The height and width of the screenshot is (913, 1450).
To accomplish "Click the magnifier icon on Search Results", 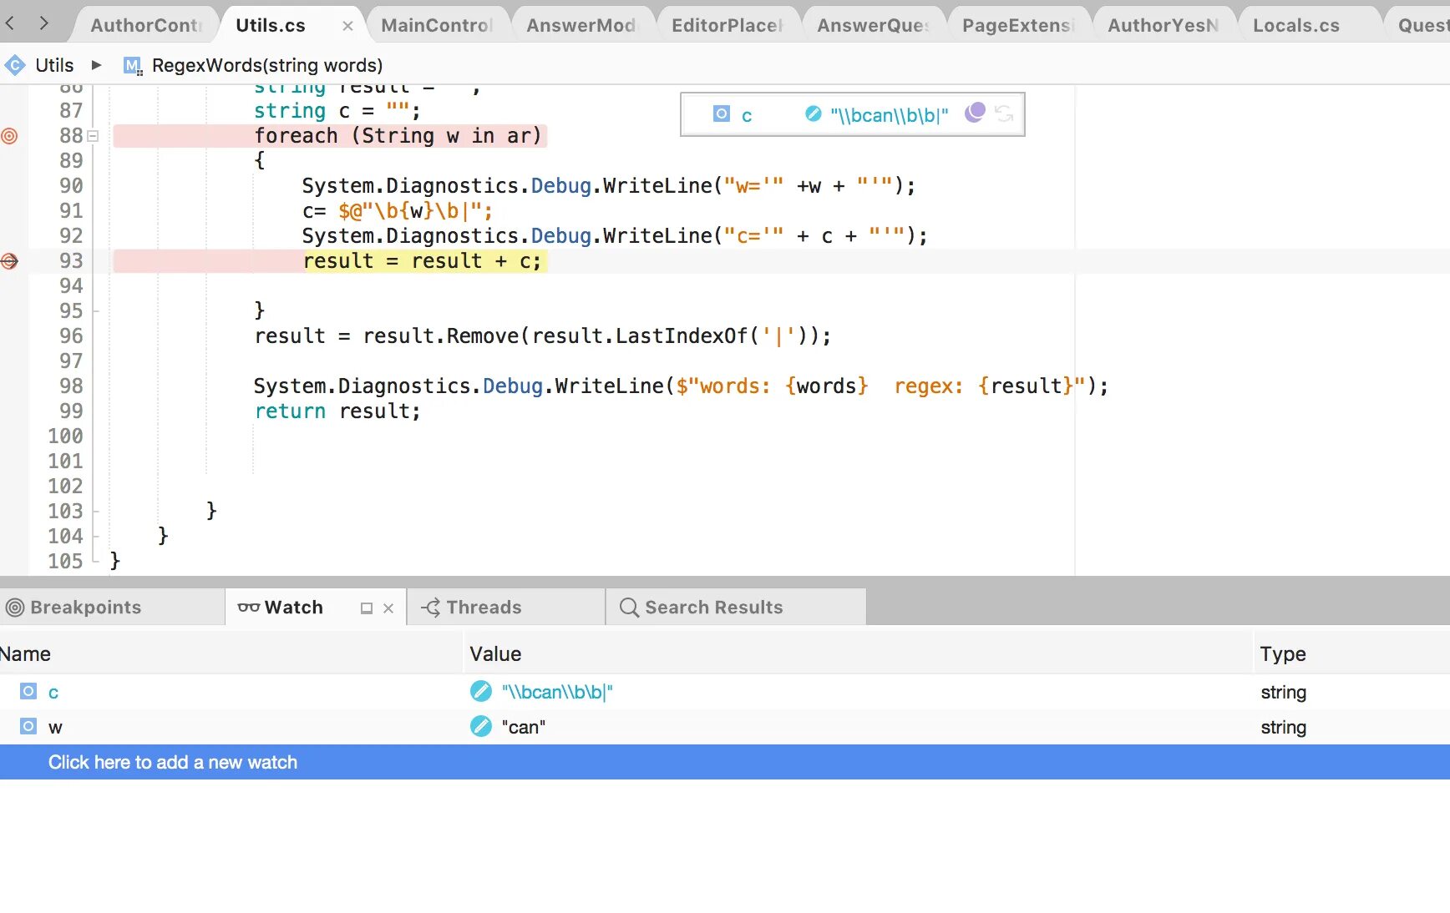I will pyautogui.click(x=629, y=608).
